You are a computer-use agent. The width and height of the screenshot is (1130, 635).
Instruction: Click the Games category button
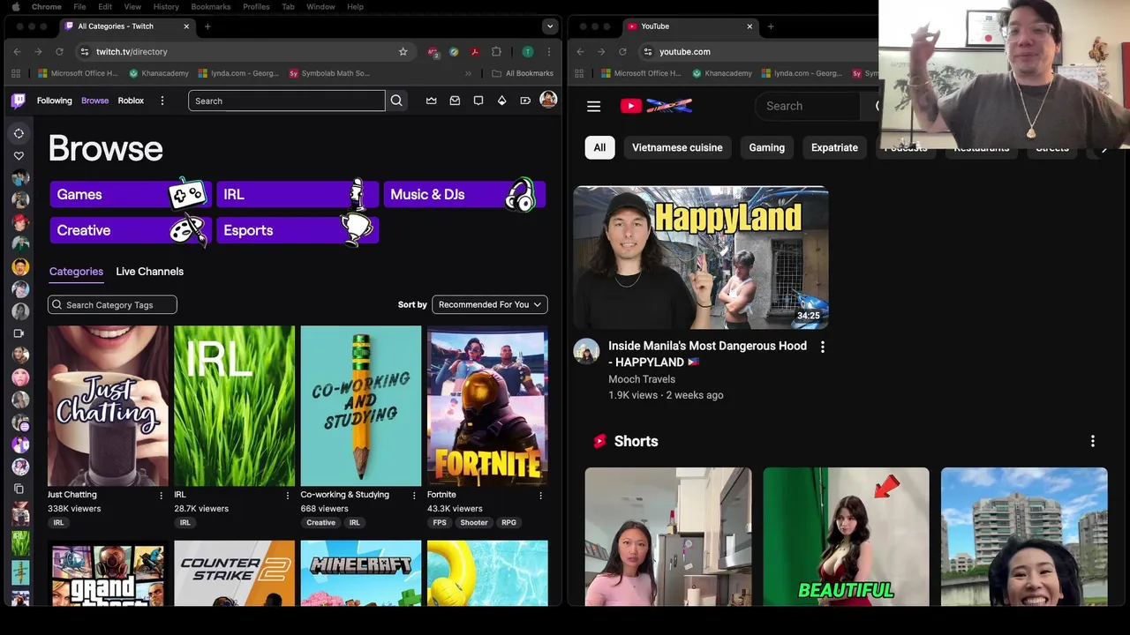[129, 194]
